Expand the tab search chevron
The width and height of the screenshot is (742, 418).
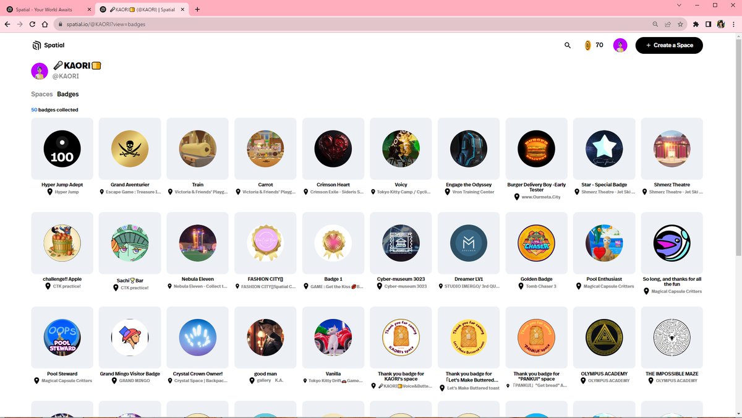[680, 6]
